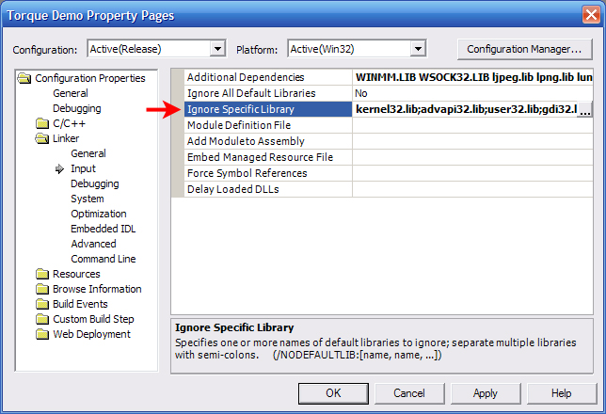Click the C/C++ folder icon
This screenshot has height=414, width=606.
[x=42, y=123]
